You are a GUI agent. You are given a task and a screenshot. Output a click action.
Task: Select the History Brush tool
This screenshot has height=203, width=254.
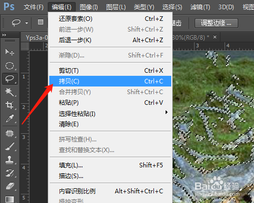tap(10, 173)
